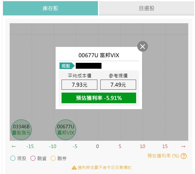This screenshot has height=174, width=195.
Task: Click the right red arrow on axis
Action: point(183,146)
